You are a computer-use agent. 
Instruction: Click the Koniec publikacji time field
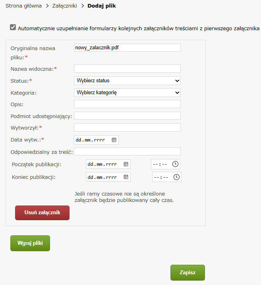point(162,177)
